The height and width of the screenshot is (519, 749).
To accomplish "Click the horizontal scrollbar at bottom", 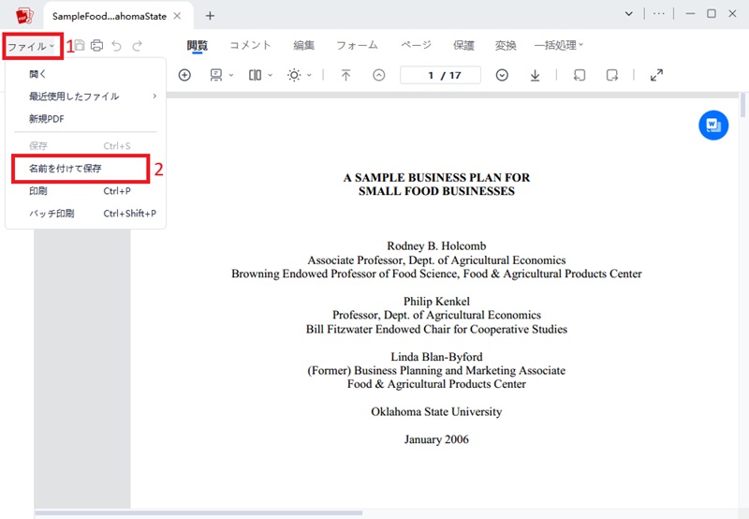I will tap(198, 513).
